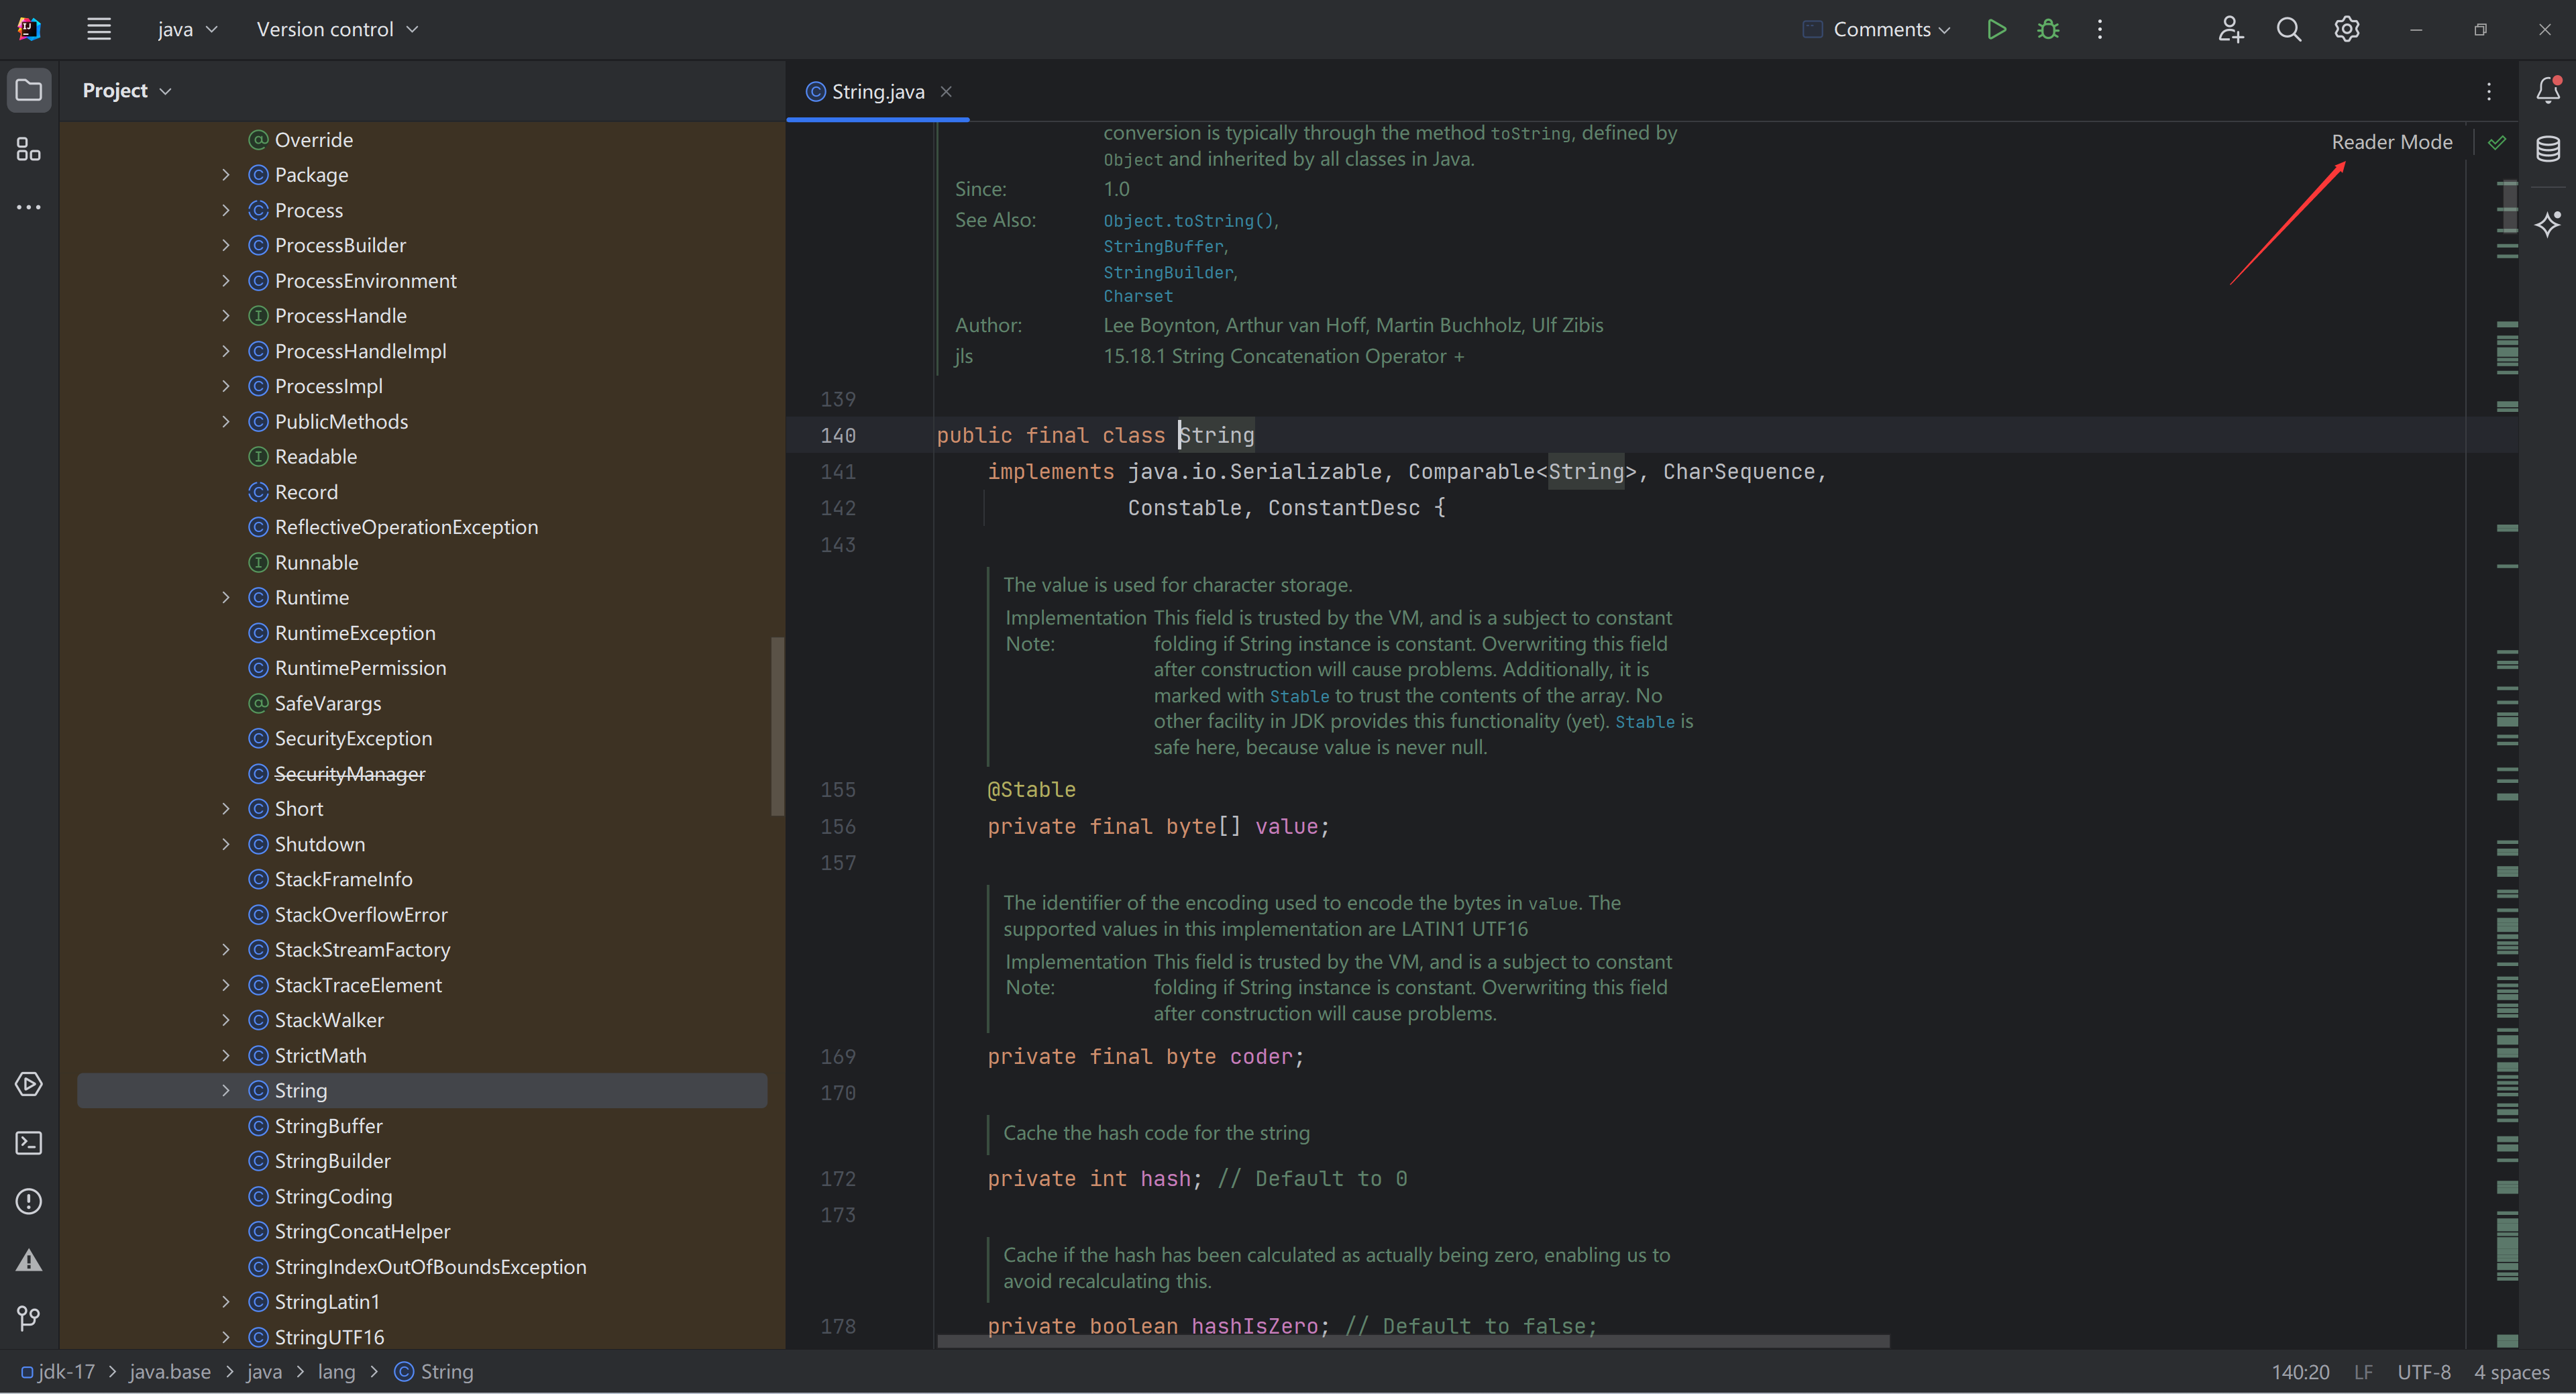Click line number 156 in the gutter
The image size is (2576, 1394).
tap(838, 827)
